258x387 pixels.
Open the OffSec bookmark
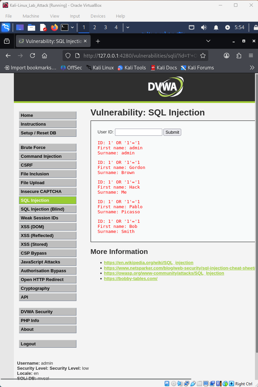71,68
